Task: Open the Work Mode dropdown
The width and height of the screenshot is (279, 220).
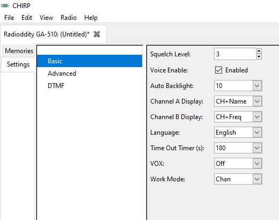Action: (x=238, y=179)
